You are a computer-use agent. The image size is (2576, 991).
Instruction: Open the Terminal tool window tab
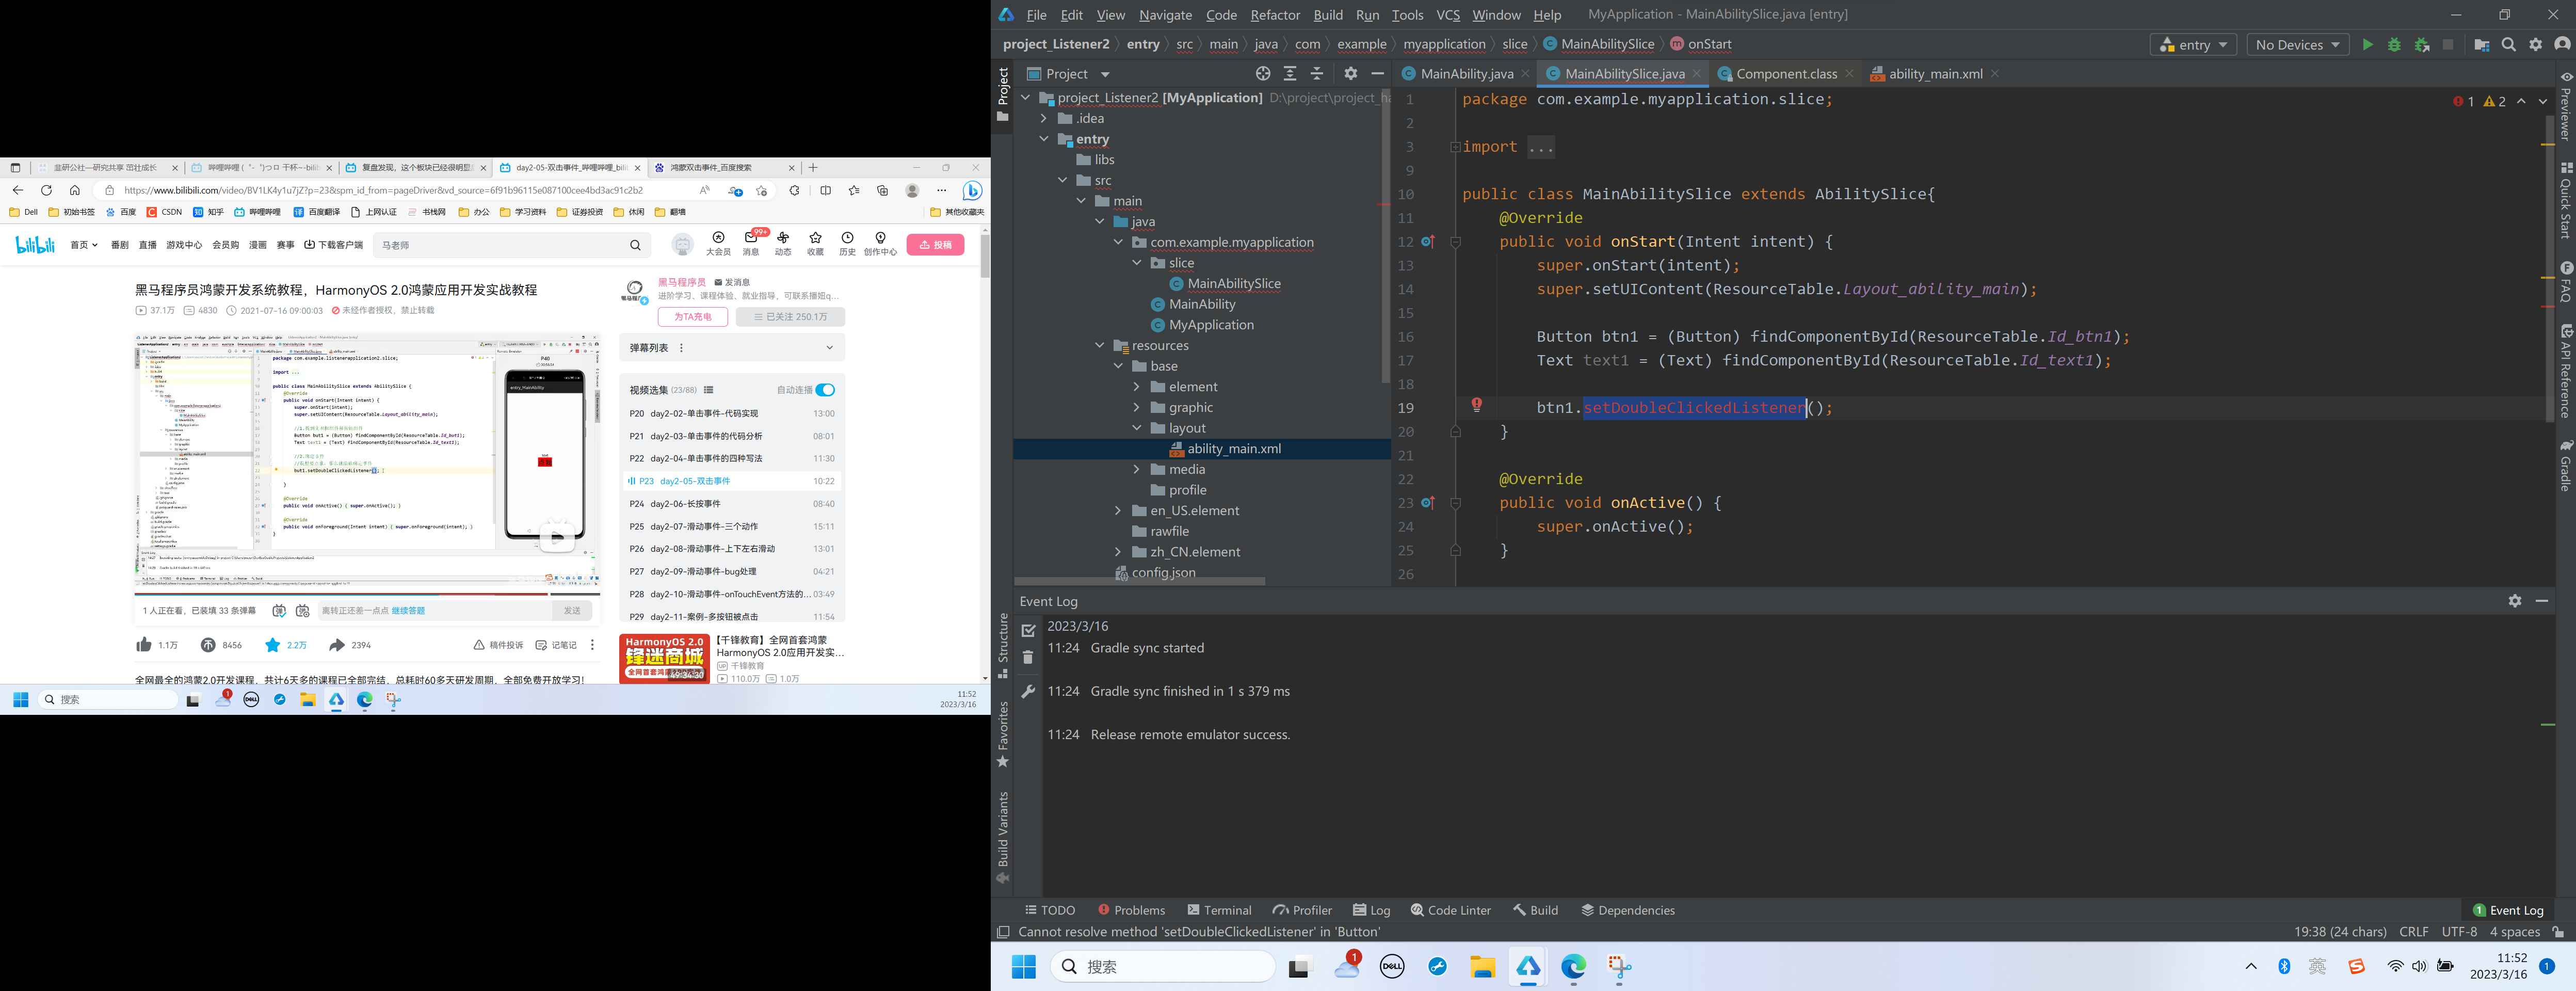pos(1219,910)
